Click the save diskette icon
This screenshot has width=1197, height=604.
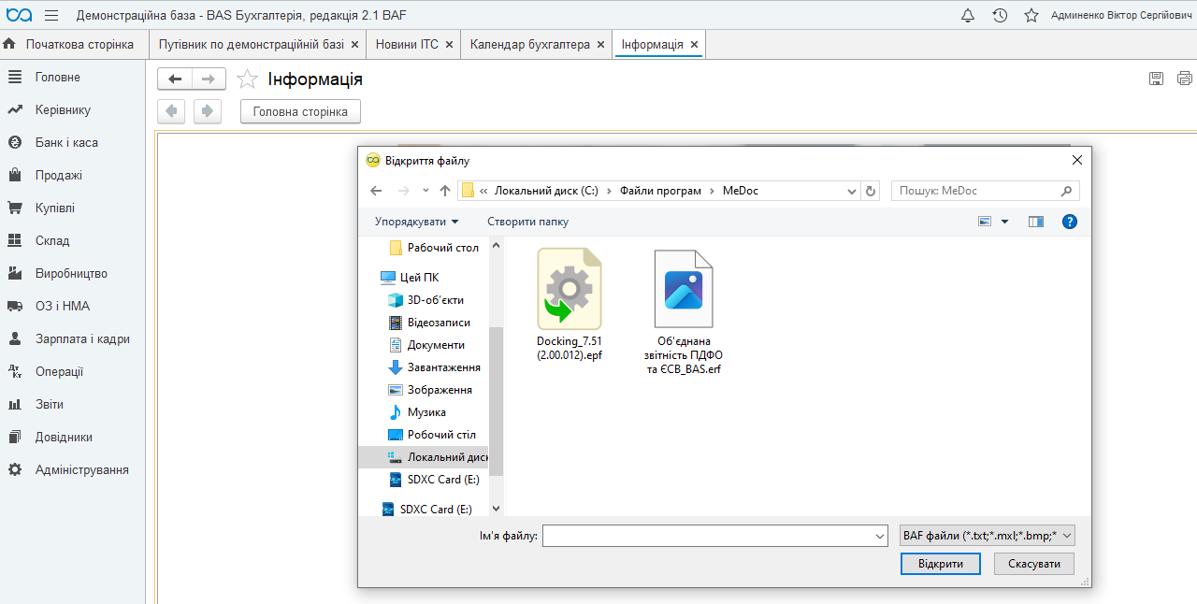[x=1157, y=79]
